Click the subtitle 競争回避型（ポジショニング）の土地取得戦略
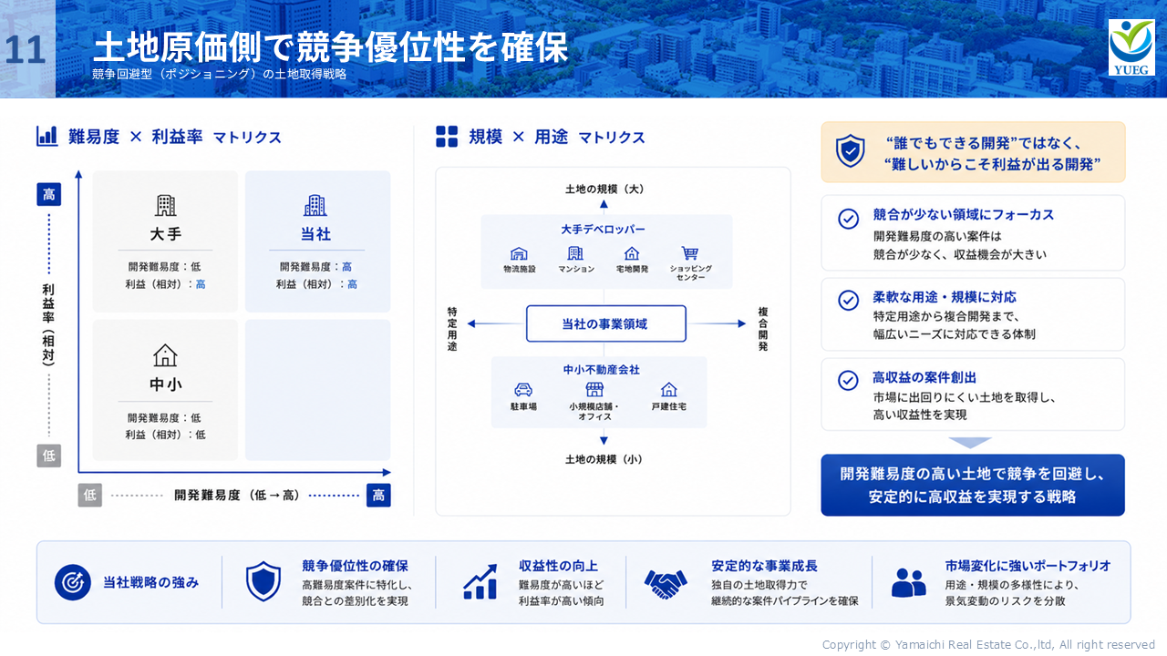Screen dimensions: 1167x656 click(x=220, y=75)
